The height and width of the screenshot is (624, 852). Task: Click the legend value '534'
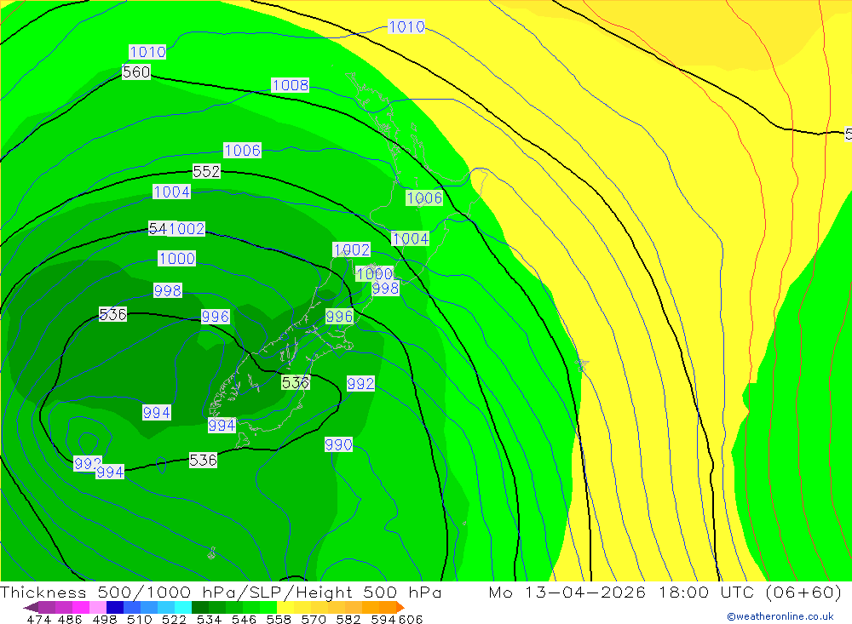pyautogui.click(x=209, y=619)
